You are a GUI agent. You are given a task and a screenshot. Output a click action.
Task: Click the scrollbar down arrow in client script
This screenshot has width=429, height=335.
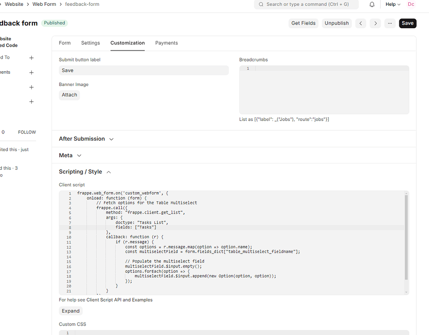(x=406, y=292)
